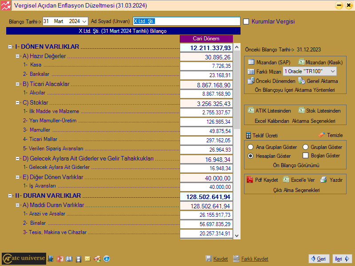Collapse the I- DÖNEN VARLIKLAR group
The image size is (355, 266).
10,47
